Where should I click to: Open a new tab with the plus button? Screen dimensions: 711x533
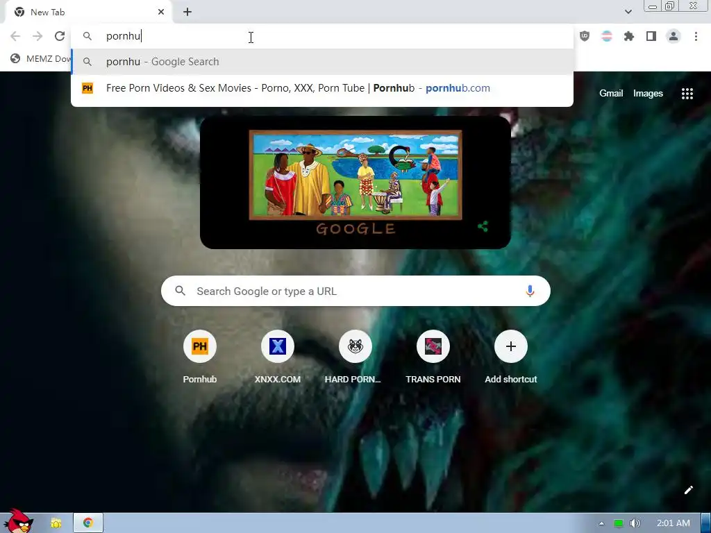[x=187, y=12]
